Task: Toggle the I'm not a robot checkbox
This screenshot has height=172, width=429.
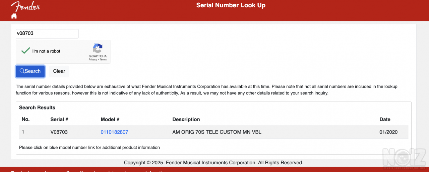Action: 25,51
